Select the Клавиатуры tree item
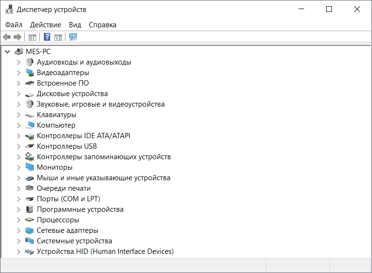Viewport: 372px width, 273px height. pyautogui.click(x=56, y=115)
